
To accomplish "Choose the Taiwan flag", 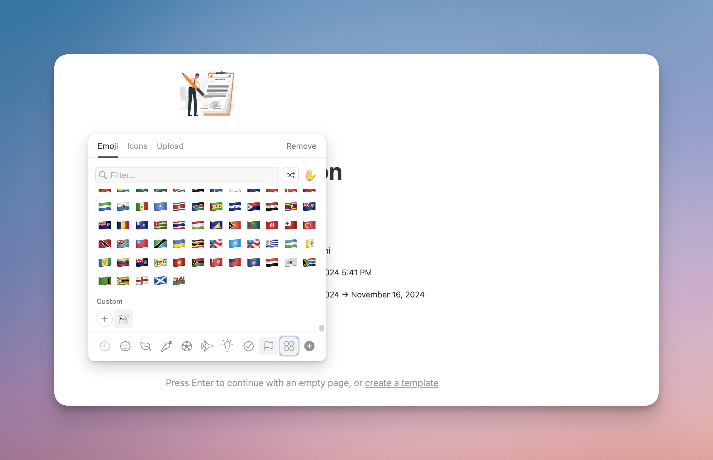I will 142,244.
